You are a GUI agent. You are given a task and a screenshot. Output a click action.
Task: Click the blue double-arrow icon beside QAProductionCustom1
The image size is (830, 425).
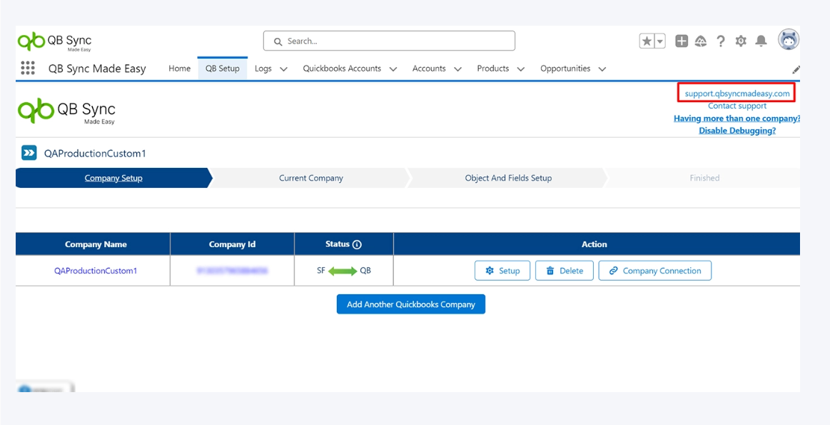pyautogui.click(x=29, y=153)
